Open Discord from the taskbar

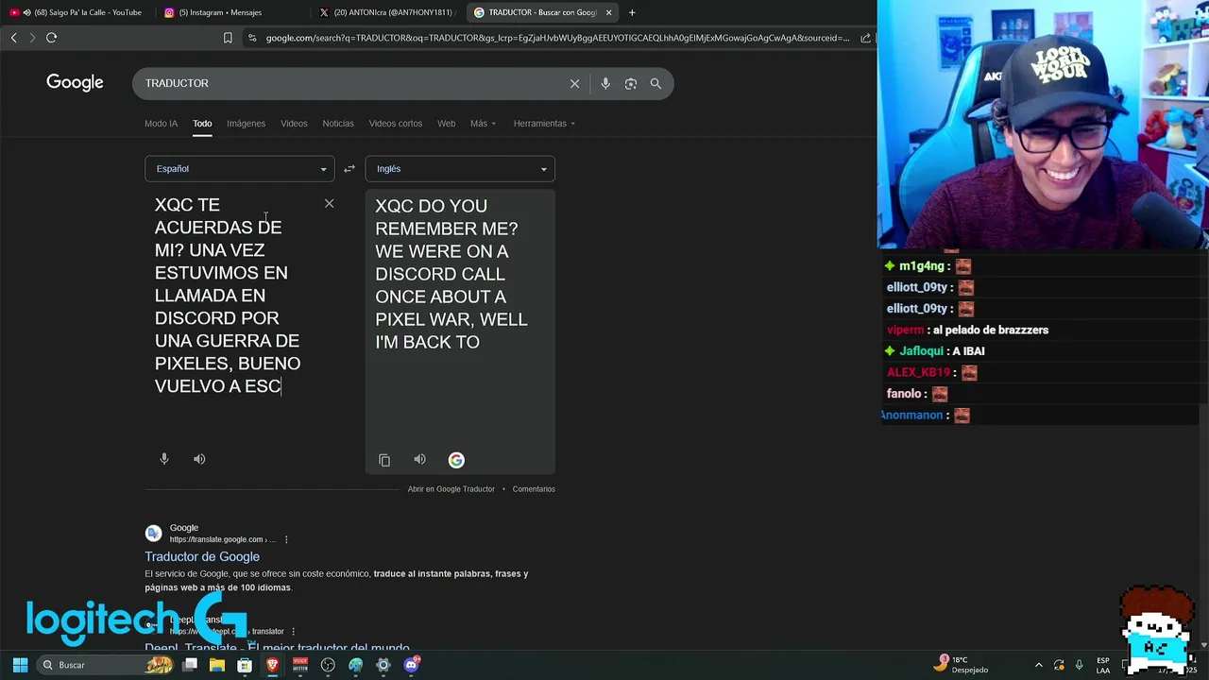pyautogui.click(x=411, y=665)
